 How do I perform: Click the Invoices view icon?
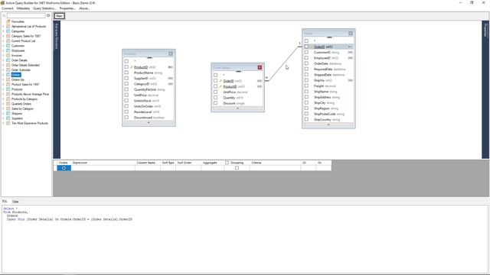tap(8, 56)
